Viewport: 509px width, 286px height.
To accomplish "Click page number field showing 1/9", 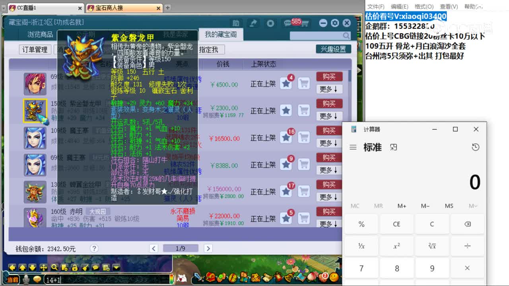I will [181, 248].
